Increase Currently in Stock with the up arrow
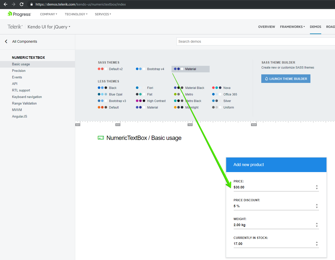335x260 pixels. (317, 242)
